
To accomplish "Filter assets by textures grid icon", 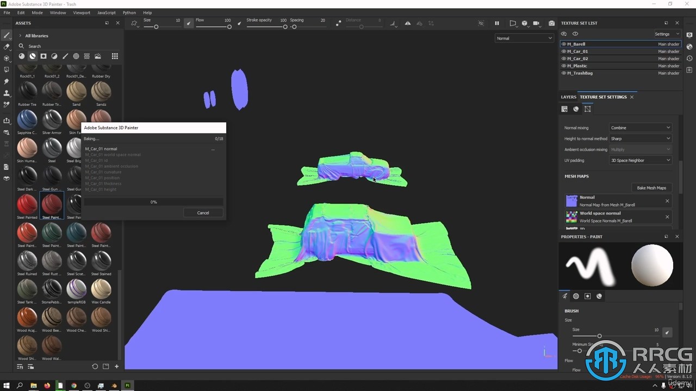I will pos(87,56).
